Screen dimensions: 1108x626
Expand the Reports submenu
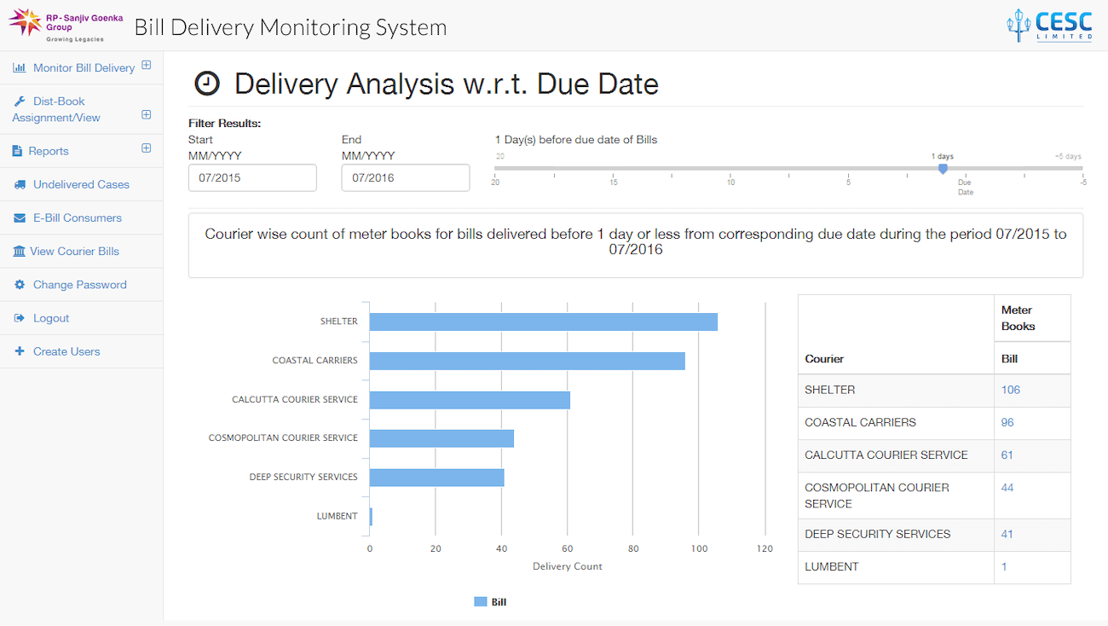146,148
